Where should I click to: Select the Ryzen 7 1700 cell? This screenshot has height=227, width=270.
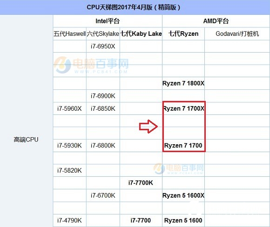[183, 146]
